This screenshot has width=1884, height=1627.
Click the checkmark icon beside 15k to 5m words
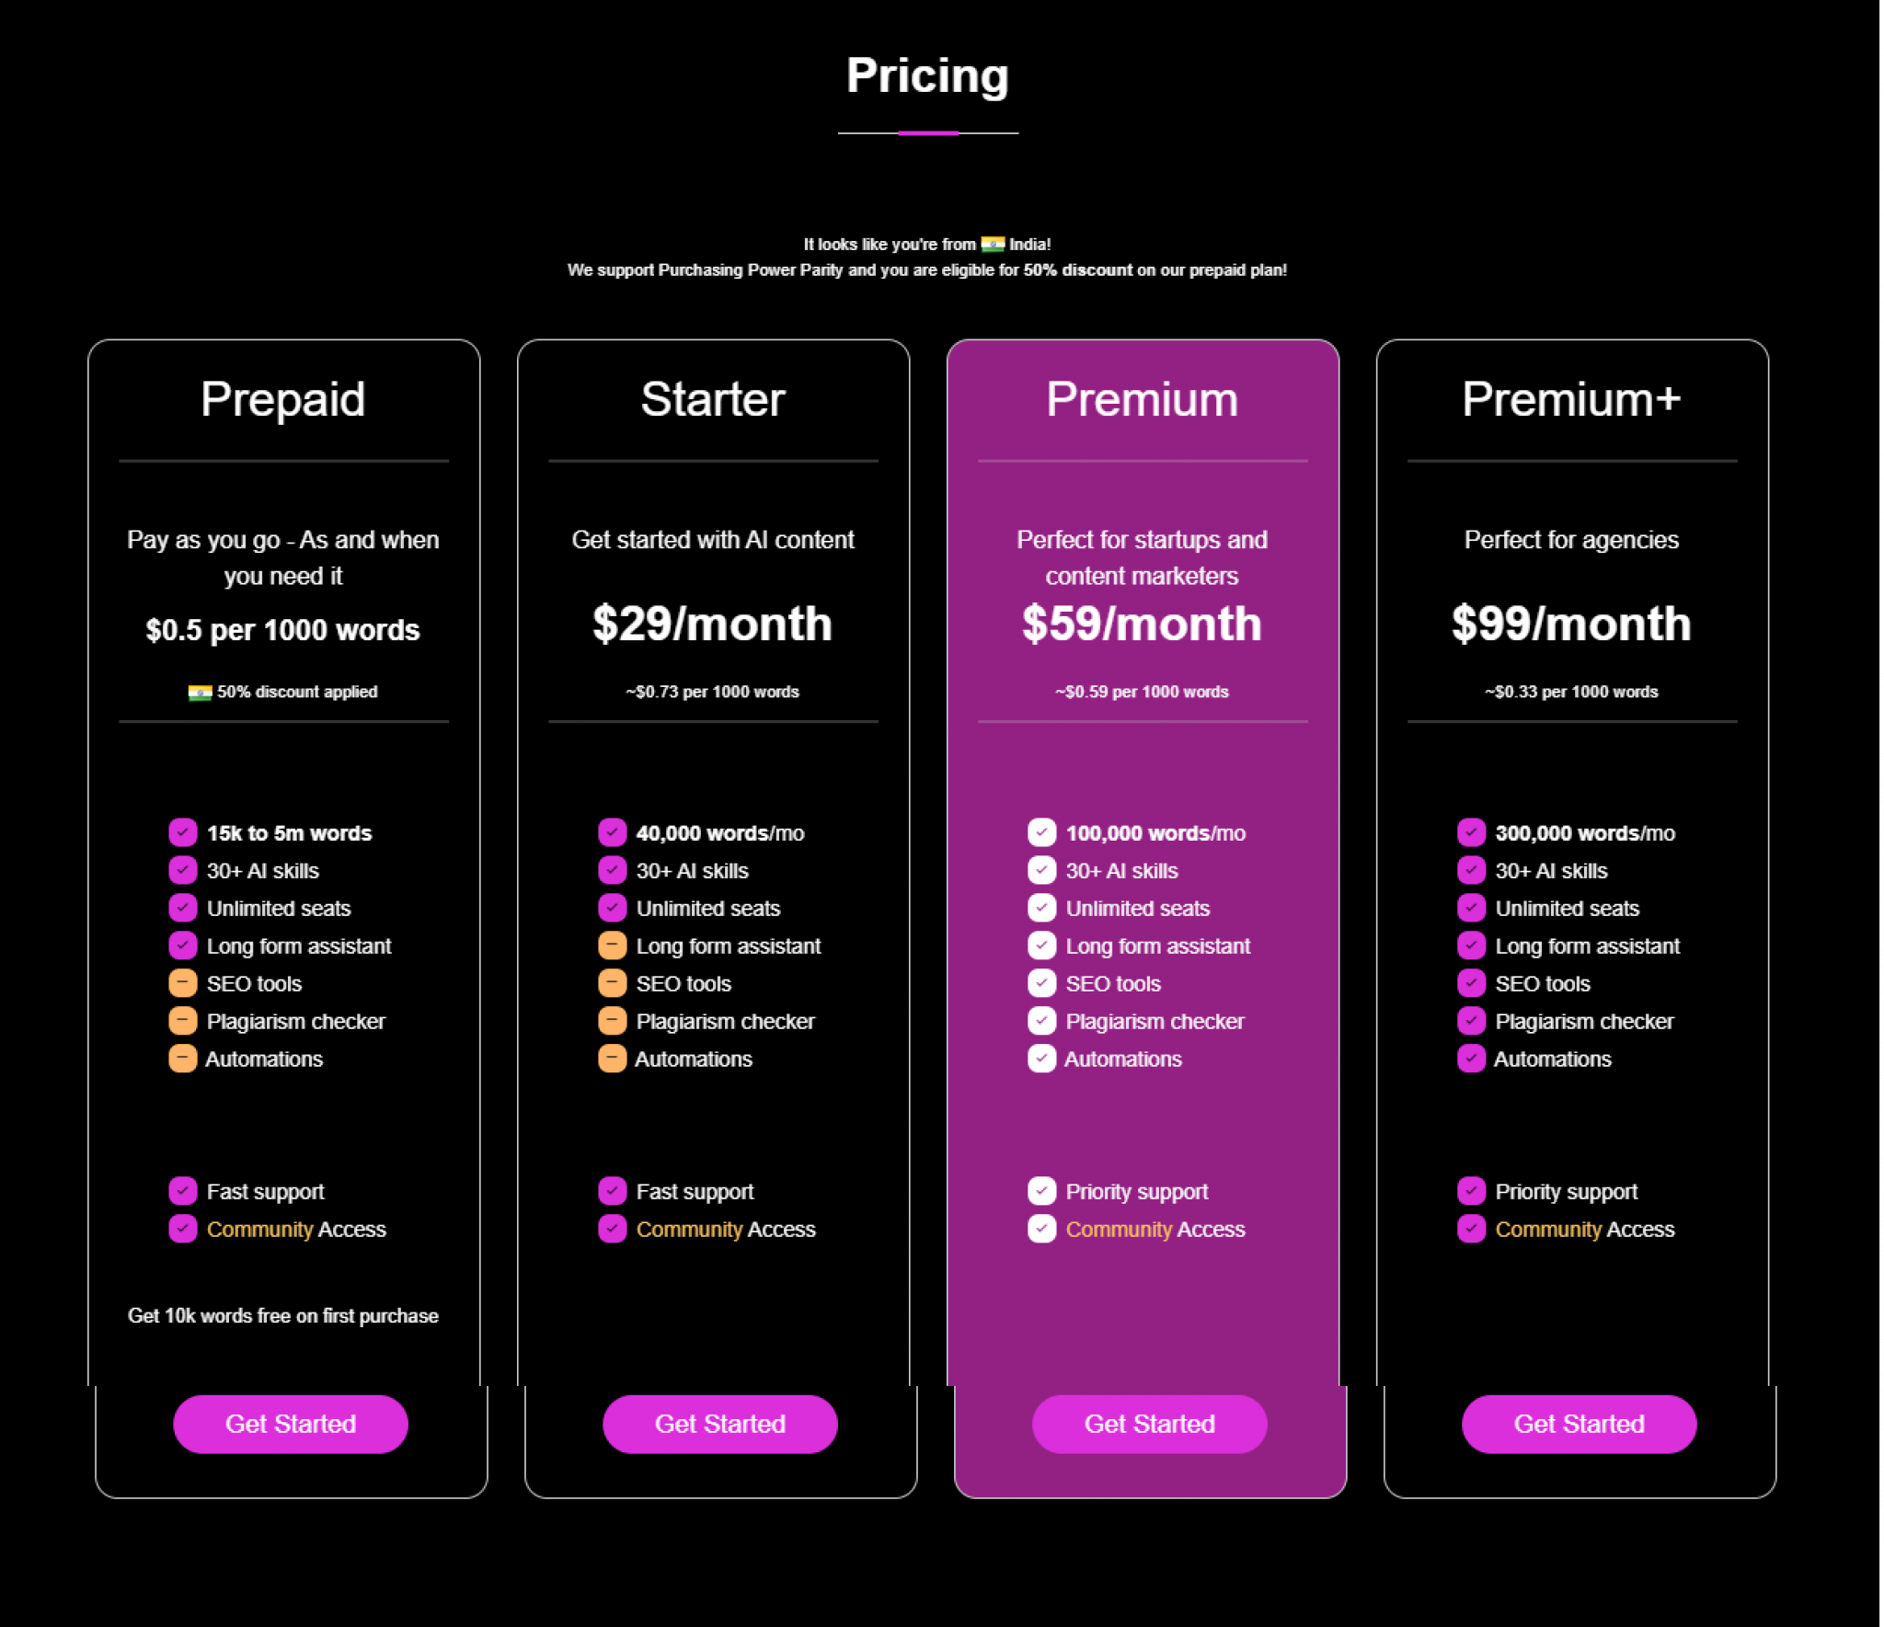click(182, 832)
